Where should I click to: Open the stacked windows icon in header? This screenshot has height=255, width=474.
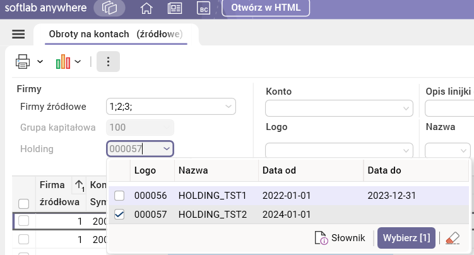tap(110, 9)
